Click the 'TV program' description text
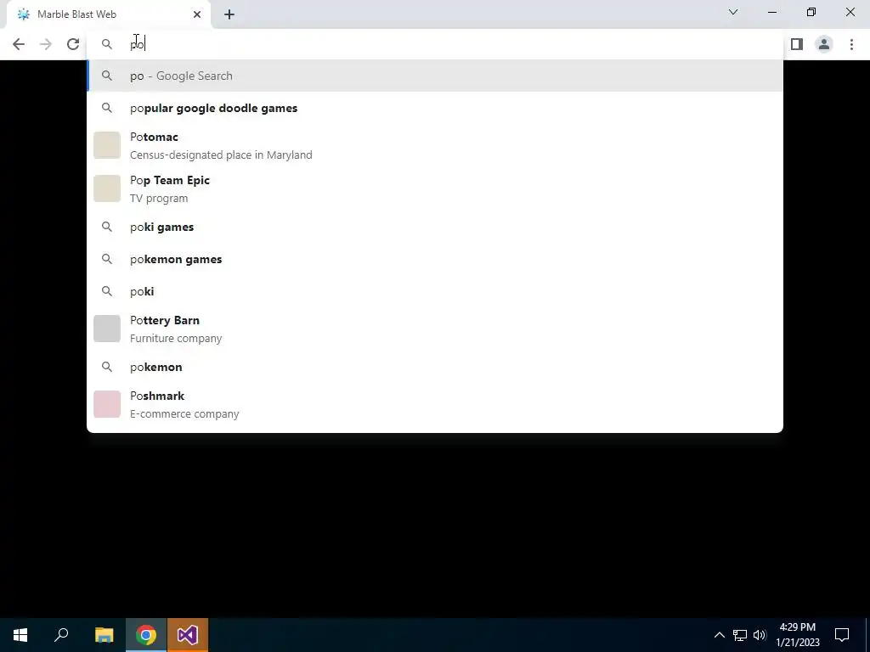 159,198
